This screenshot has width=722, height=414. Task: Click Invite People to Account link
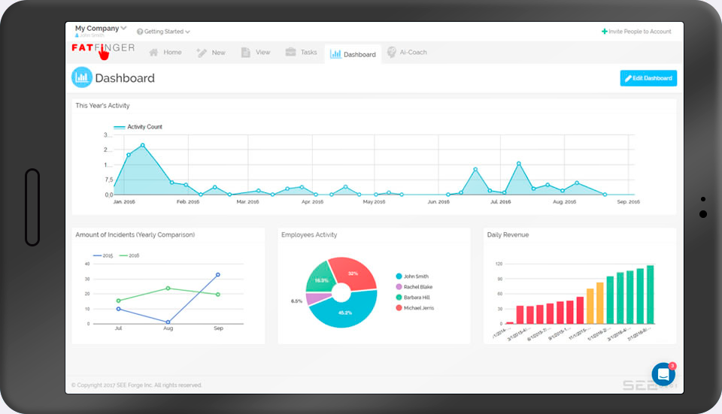(636, 32)
